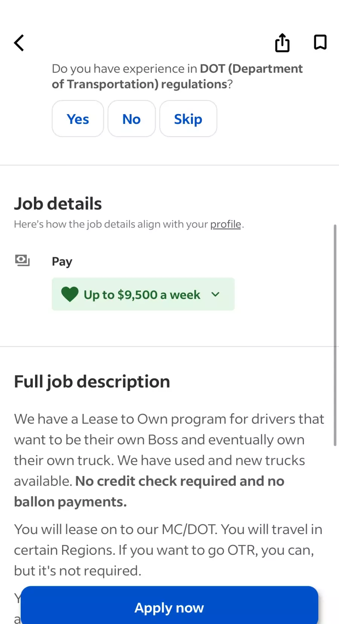Click the Lease to Own program paragraph
The height and width of the screenshot is (624, 339).
tap(169, 440)
